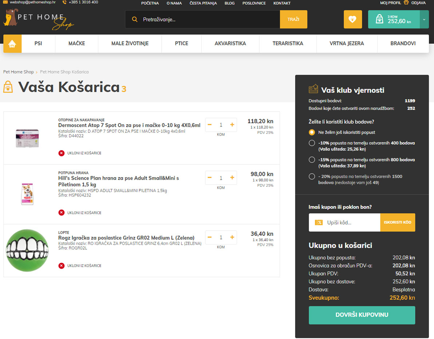Click the orange home icon in navigation bar
Viewport: 434px width, 339px height.
(x=12, y=44)
